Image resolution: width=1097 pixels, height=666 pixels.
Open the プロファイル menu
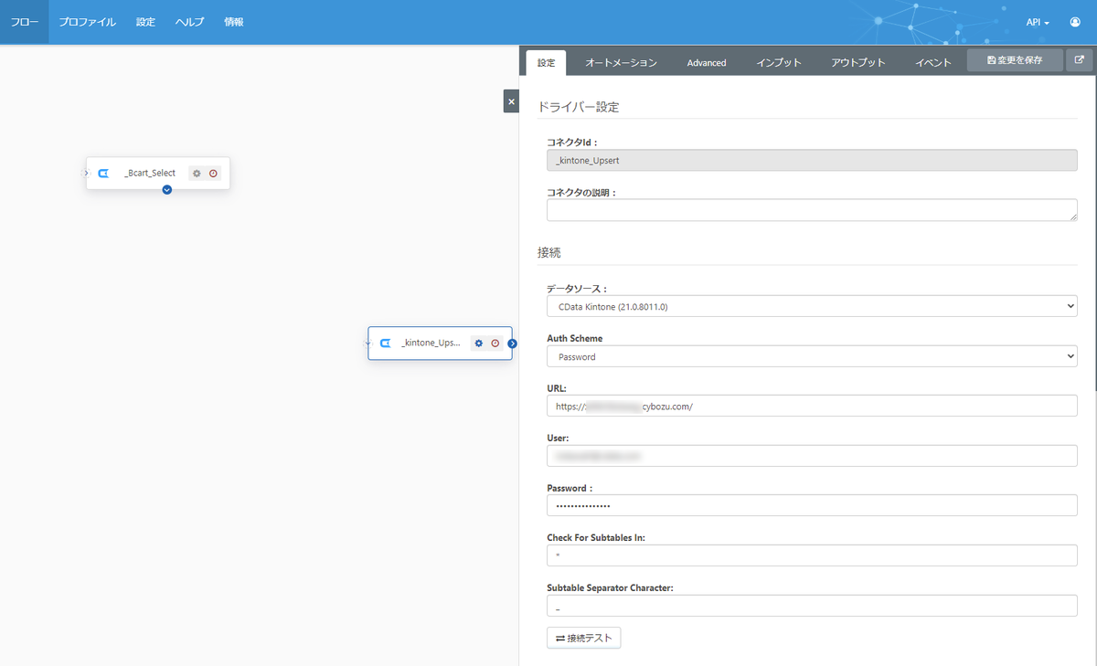[87, 22]
